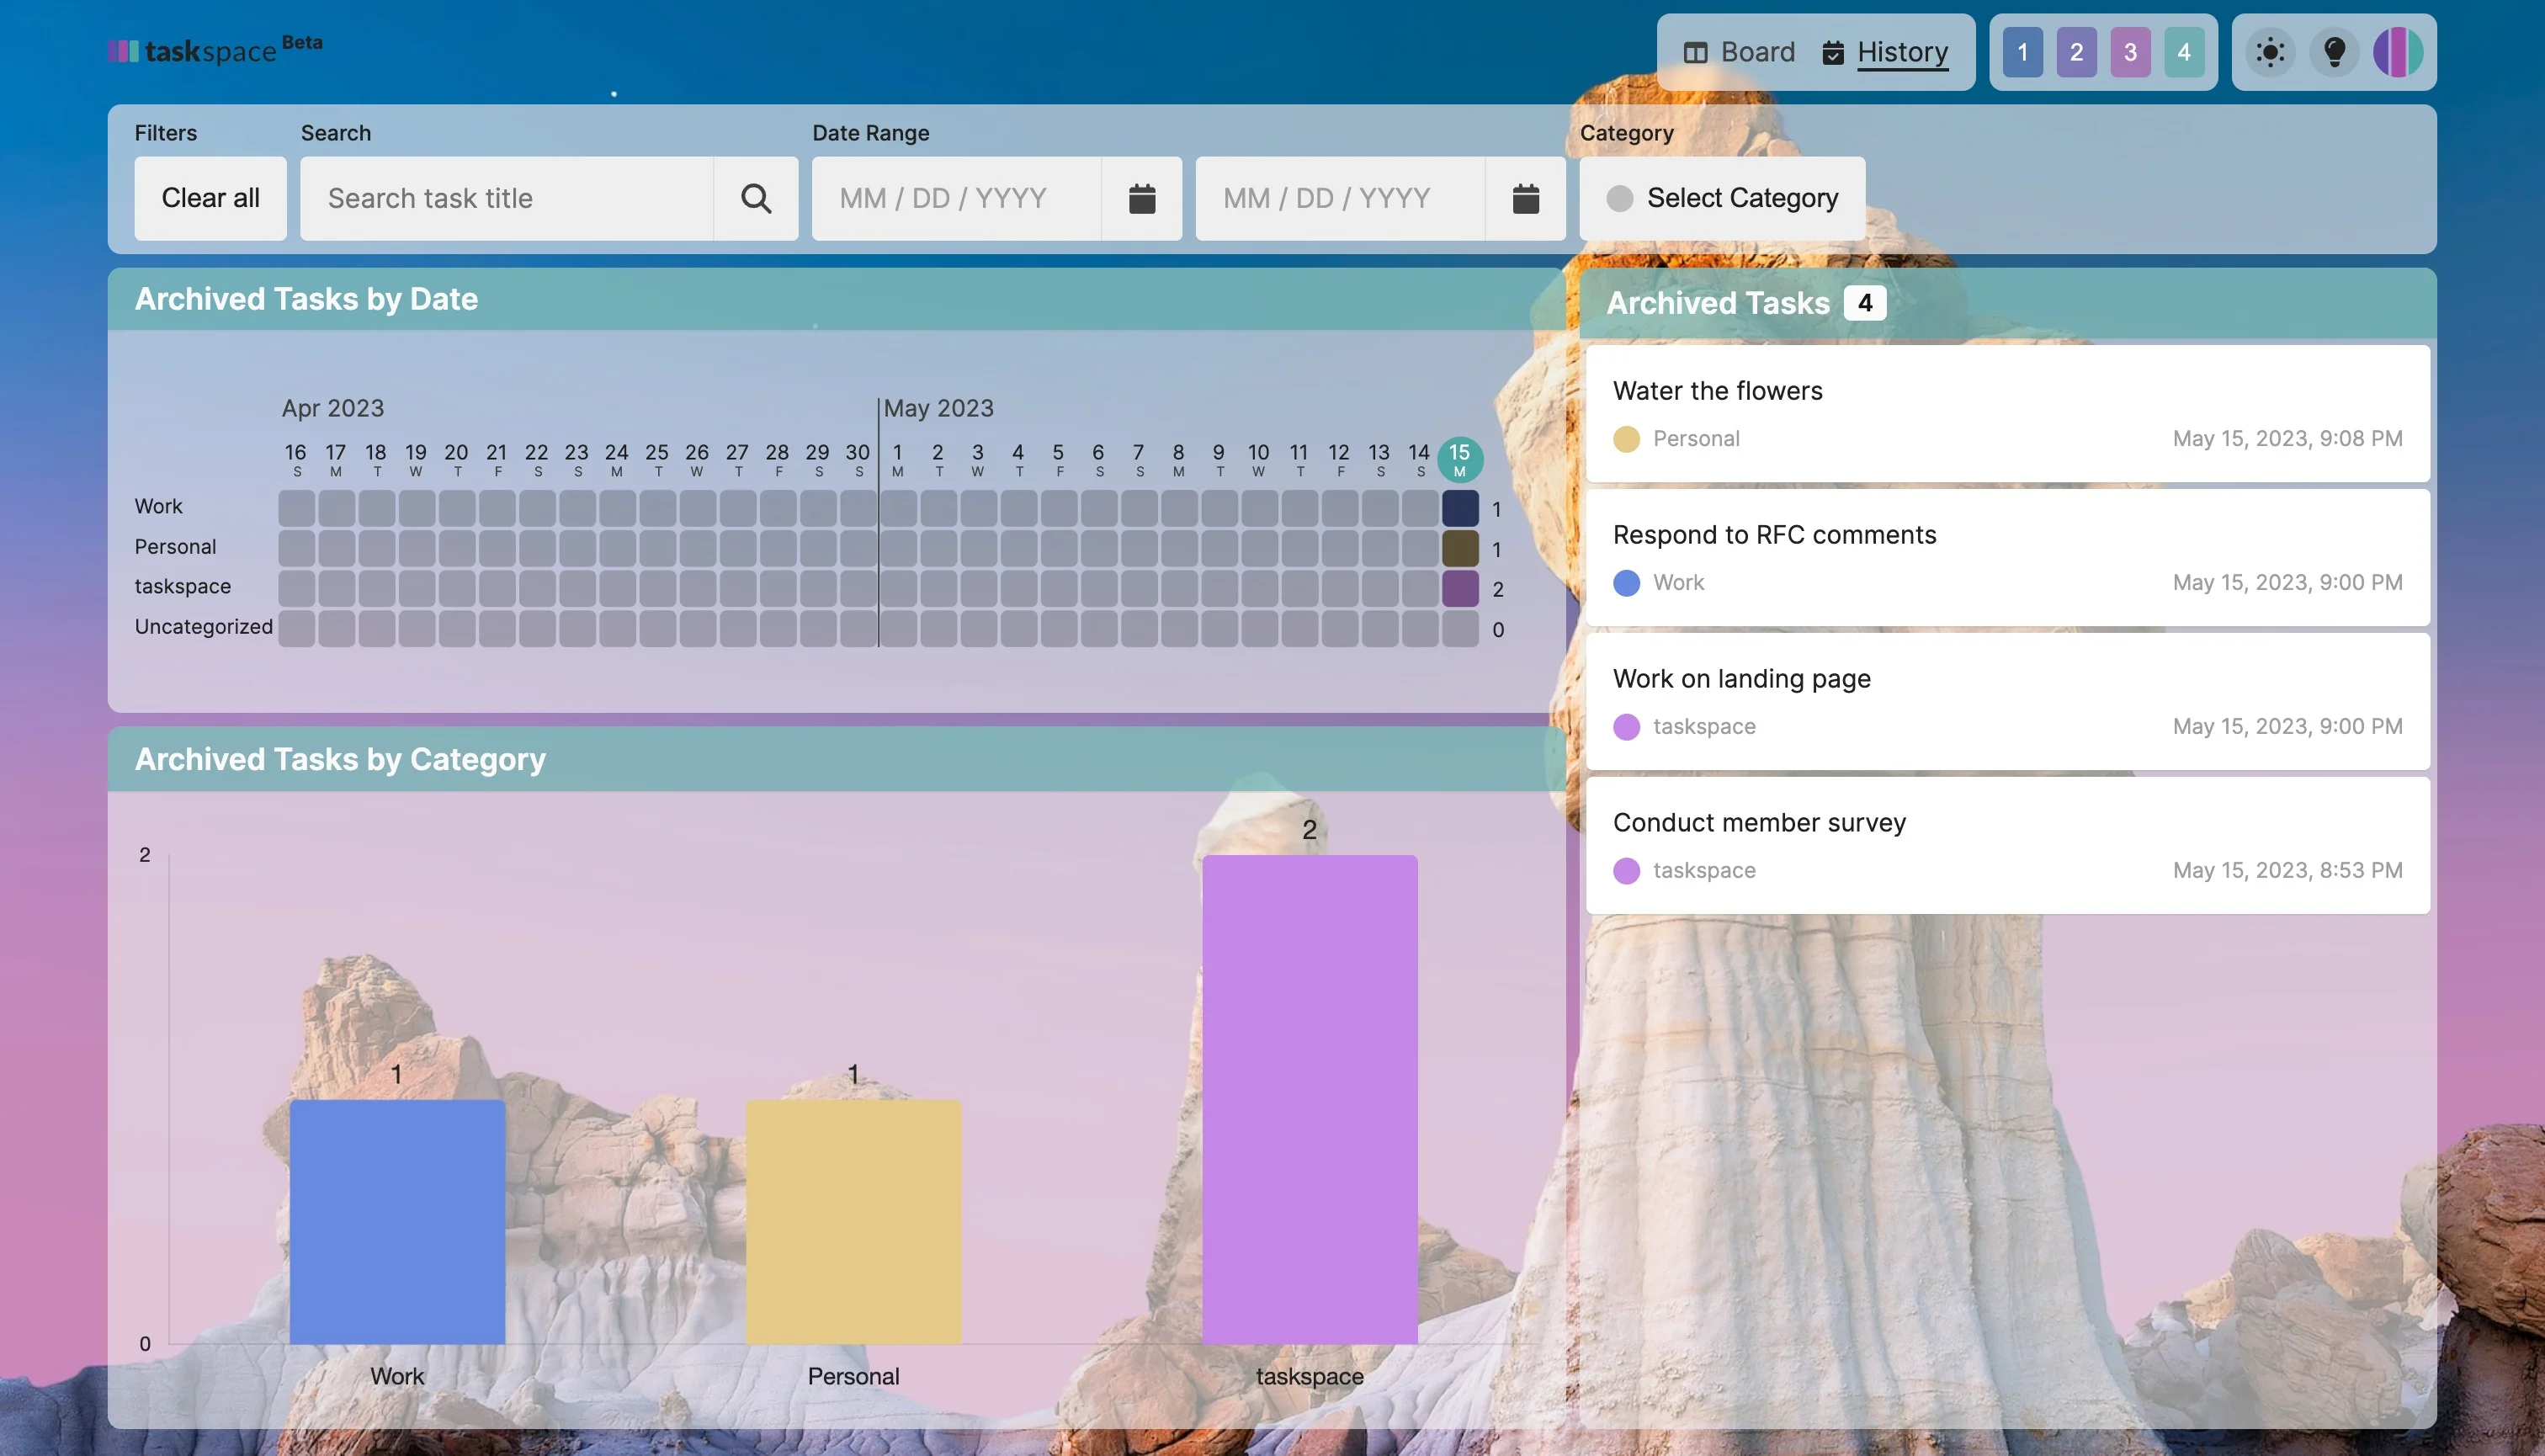
Task: Open the Water the flowers task
Action: point(1718,391)
